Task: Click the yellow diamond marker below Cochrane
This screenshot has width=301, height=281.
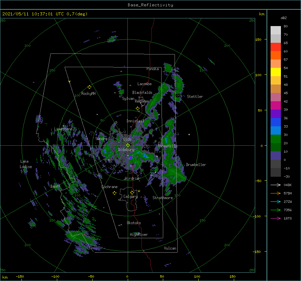Action: (x=114, y=193)
